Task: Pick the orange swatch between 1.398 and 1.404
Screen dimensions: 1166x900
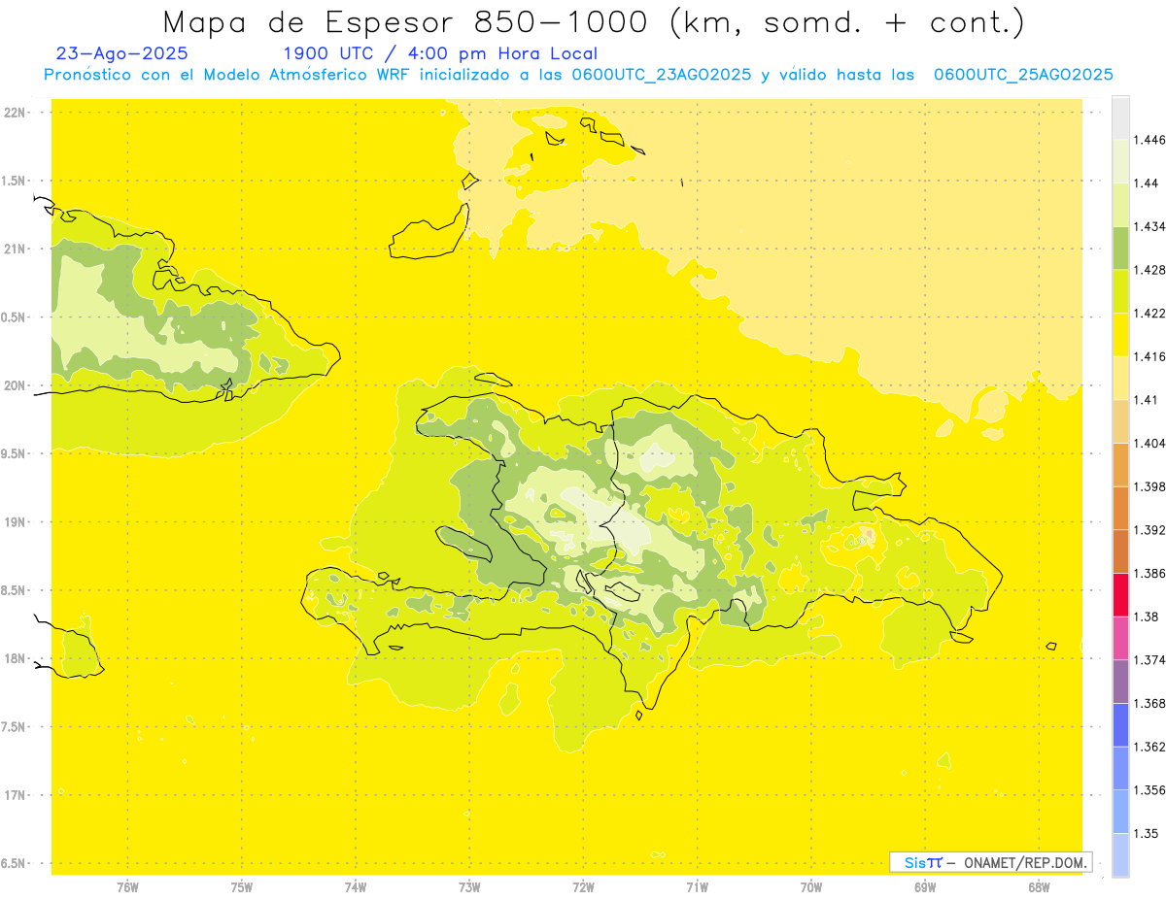Action: click(x=1120, y=464)
